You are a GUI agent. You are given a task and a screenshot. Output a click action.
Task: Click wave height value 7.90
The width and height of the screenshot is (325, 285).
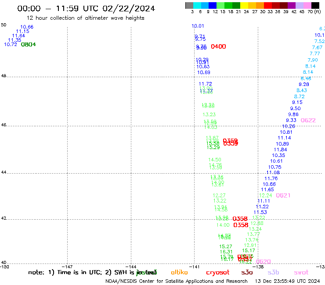[313, 60]
